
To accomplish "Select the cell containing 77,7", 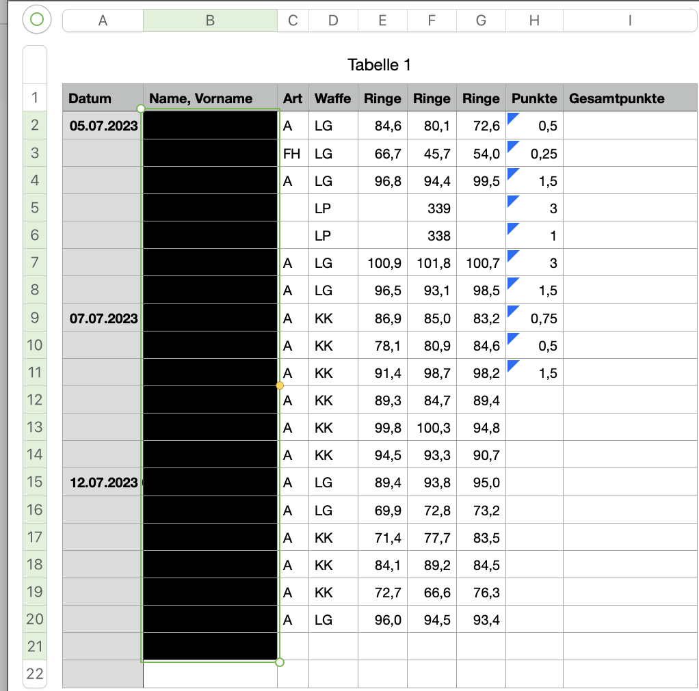I will pyautogui.click(x=432, y=537).
